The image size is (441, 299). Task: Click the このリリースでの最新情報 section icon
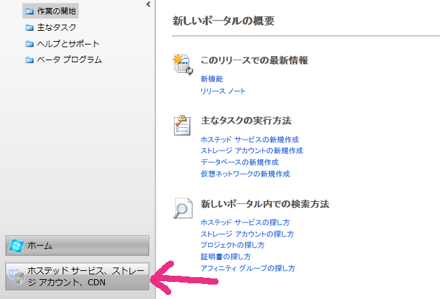[x=183, y=64]
